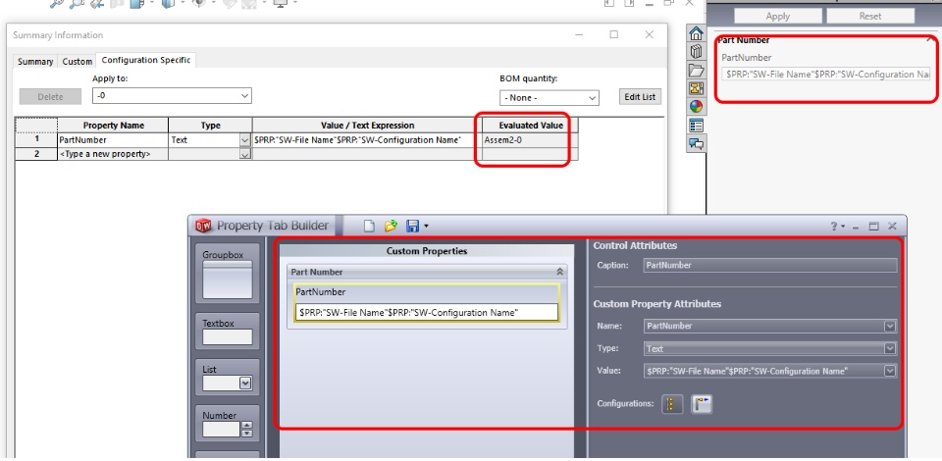Click the Evaluated Value column header
The width and height of the screenshot is (942, 461).
531,126
